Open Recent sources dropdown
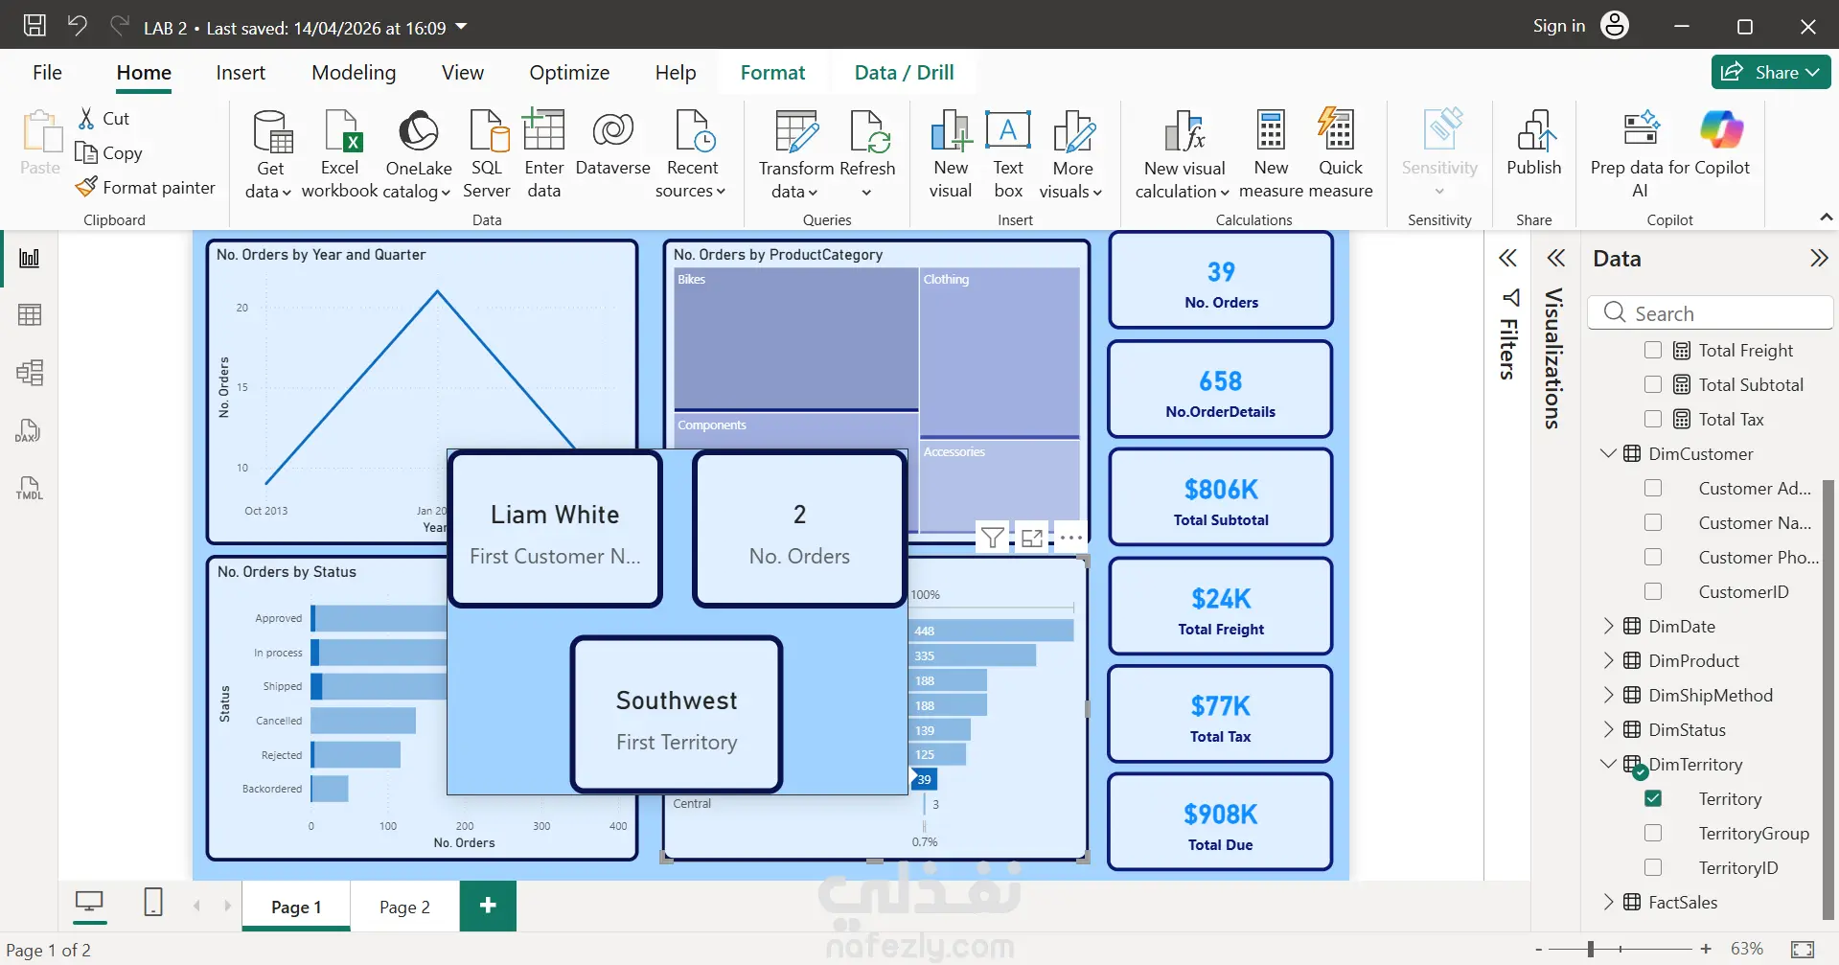 (691, 154)
